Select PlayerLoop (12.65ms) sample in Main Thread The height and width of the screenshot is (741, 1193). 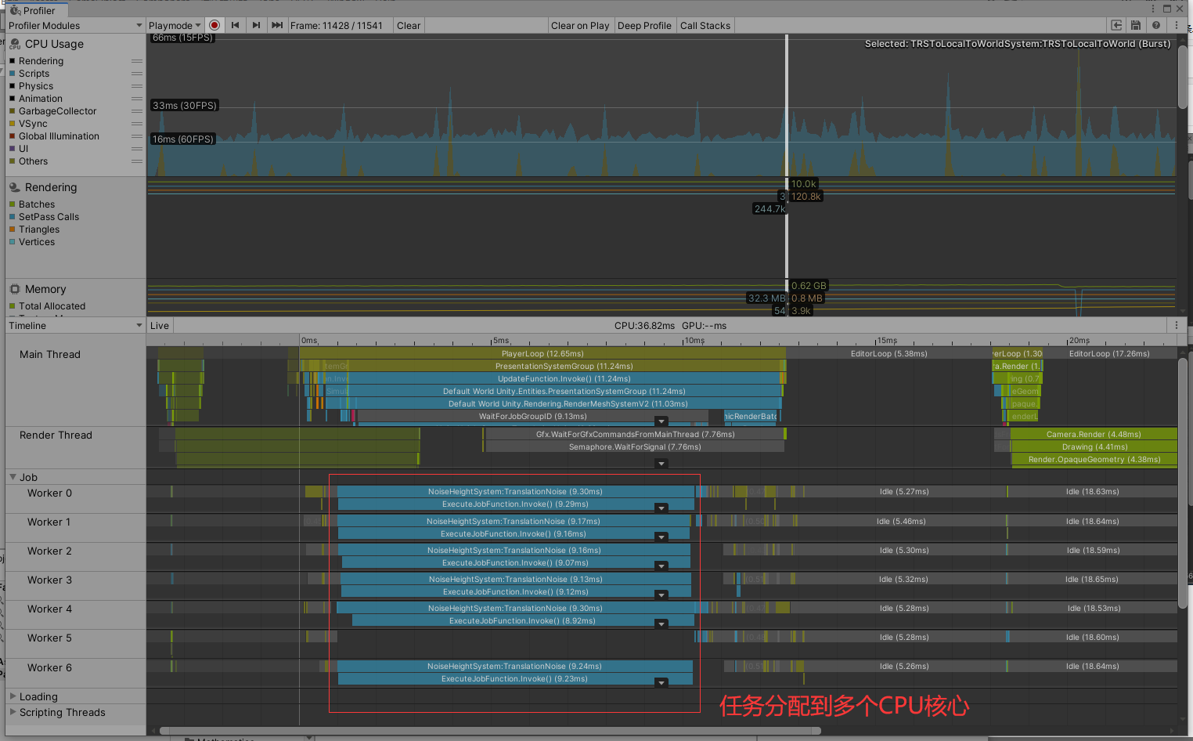(542, 354)
